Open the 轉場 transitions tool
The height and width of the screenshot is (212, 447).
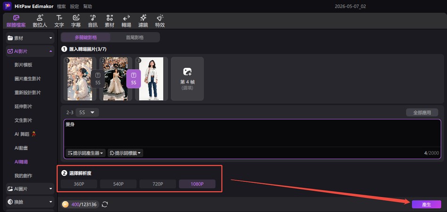126,21
